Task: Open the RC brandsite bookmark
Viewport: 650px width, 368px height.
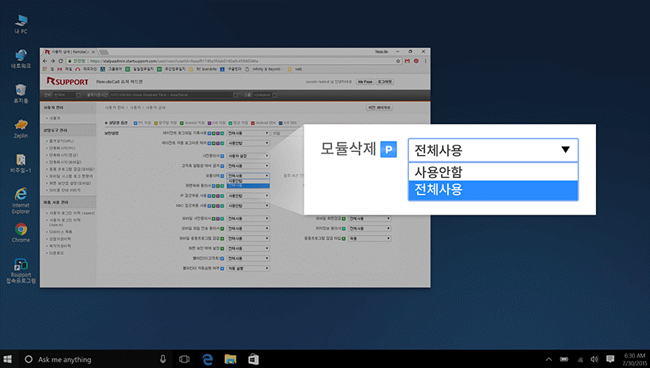Action: (203, 69)
